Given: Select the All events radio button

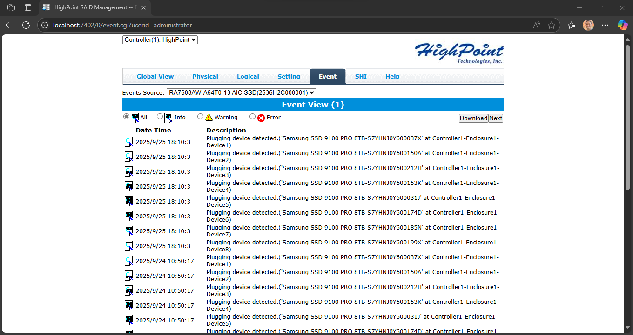Looking at the screenshot, I should pos(126,116).
